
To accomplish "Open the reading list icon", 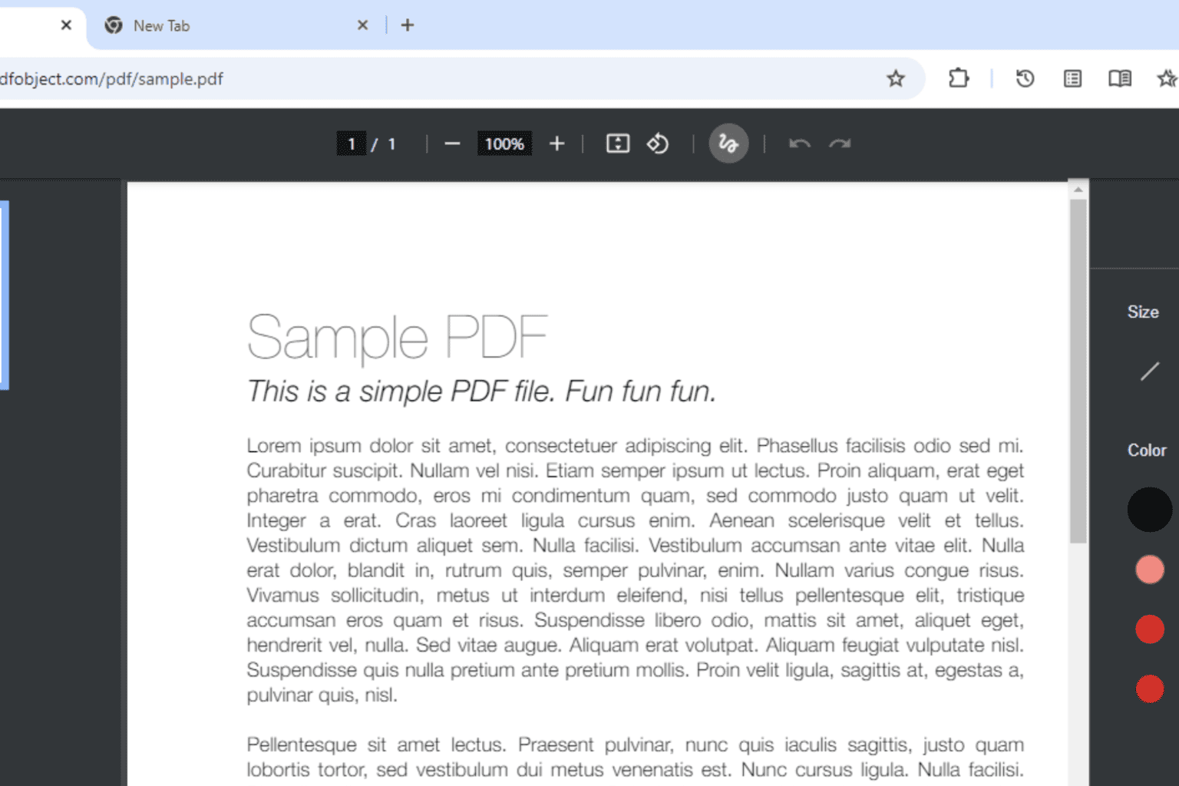I will pos(1072,78).
